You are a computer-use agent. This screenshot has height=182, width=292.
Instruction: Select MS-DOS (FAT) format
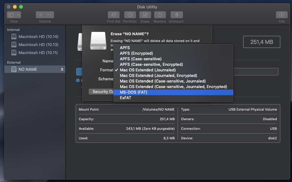coord(173,92)
